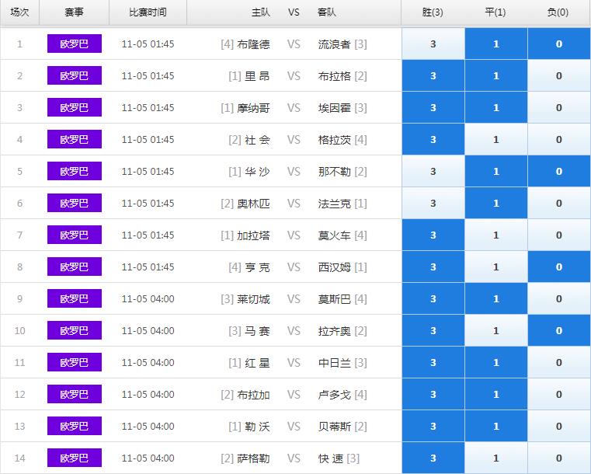The width and height of the screenshot is (591, 474).
Task: Toggle draw (1) for match 1 布隆德
Action: pyautogui.click(x=496, y=44)
